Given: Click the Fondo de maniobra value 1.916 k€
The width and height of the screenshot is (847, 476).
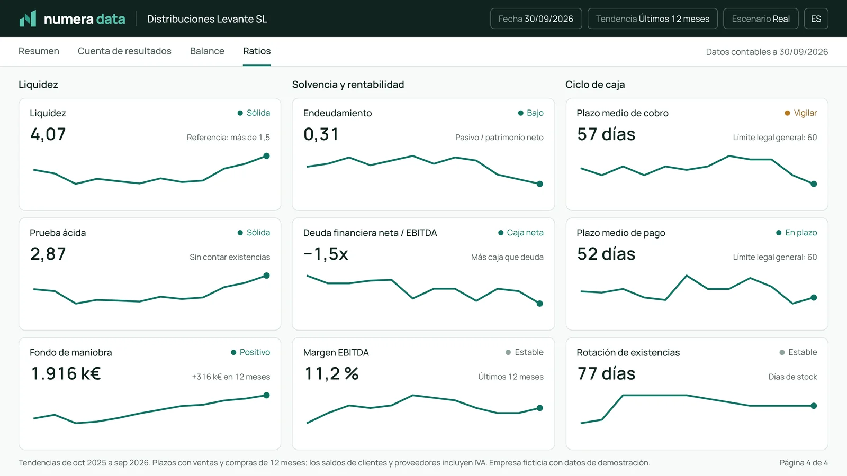Looking at the screenshot, I should coord(66,373).
